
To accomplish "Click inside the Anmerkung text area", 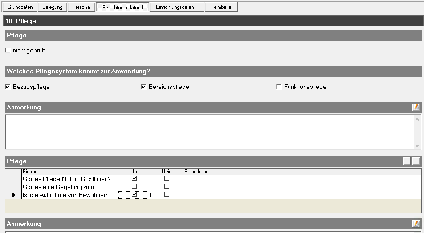I will [209, 132].
